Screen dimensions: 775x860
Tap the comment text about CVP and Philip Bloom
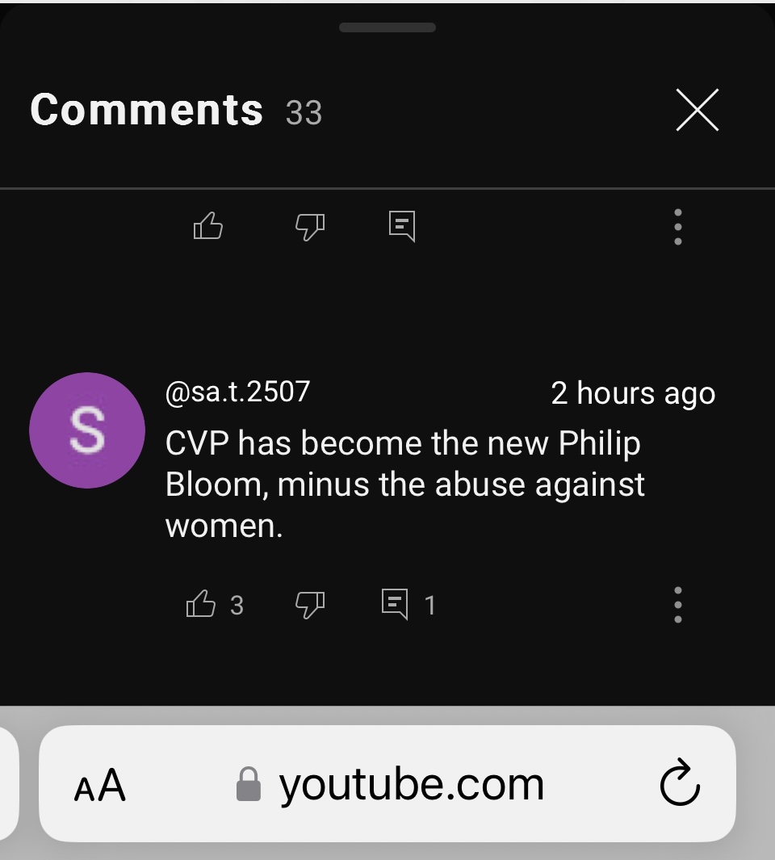pos(404,485)
